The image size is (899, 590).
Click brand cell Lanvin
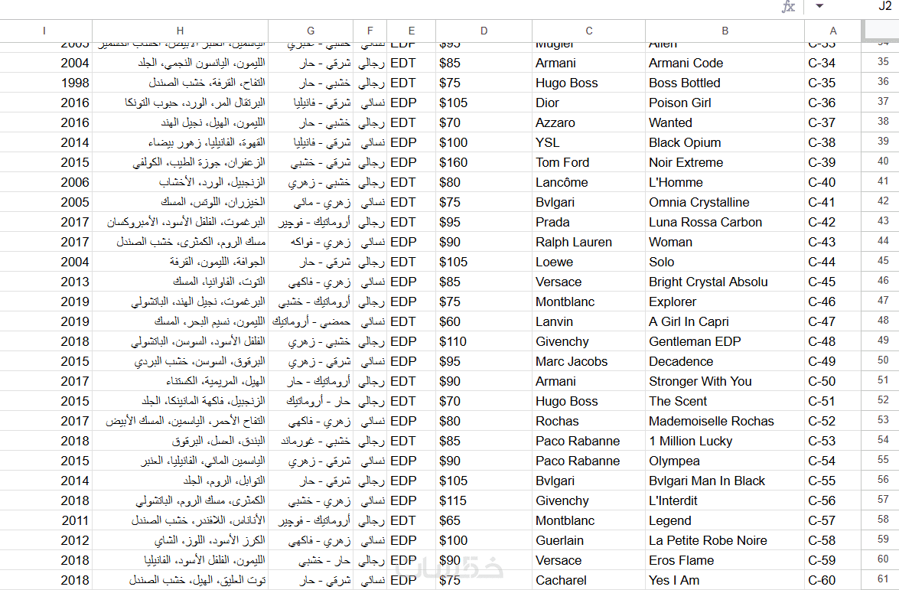(x=589, y=321)
